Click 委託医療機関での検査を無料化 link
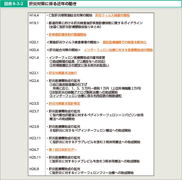182x180 pixels. pos(124,42)
